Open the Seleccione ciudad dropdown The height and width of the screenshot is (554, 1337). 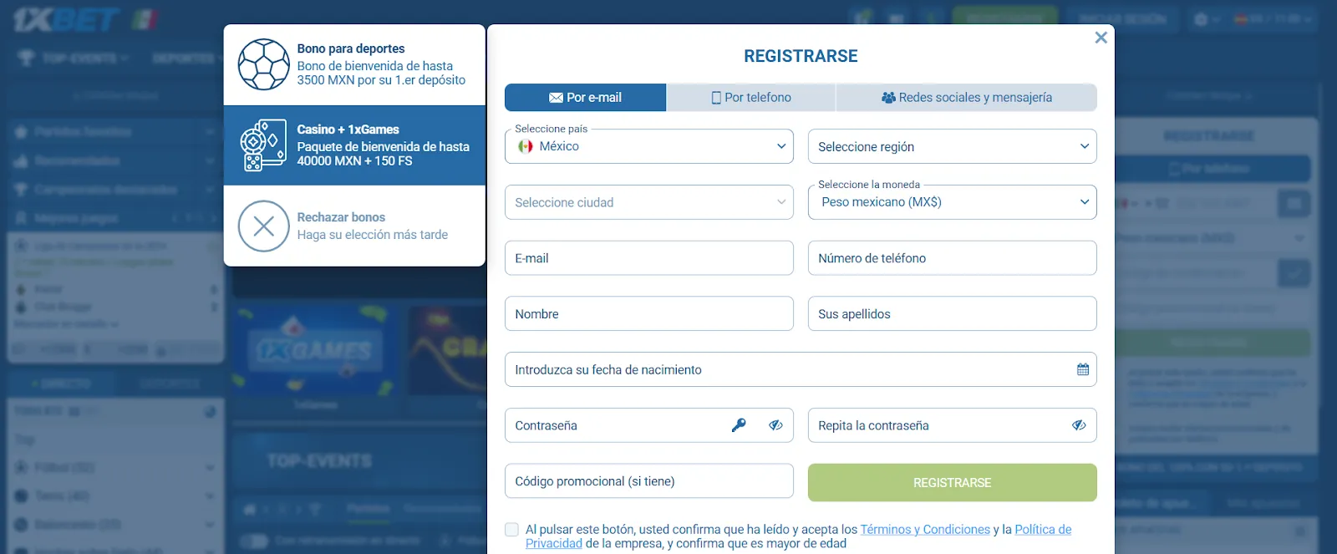(649, 202)
